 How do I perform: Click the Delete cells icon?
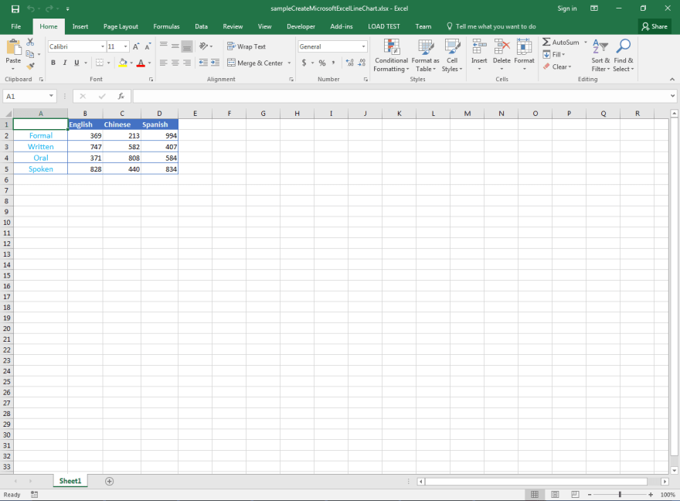click(x=501, y=47)
